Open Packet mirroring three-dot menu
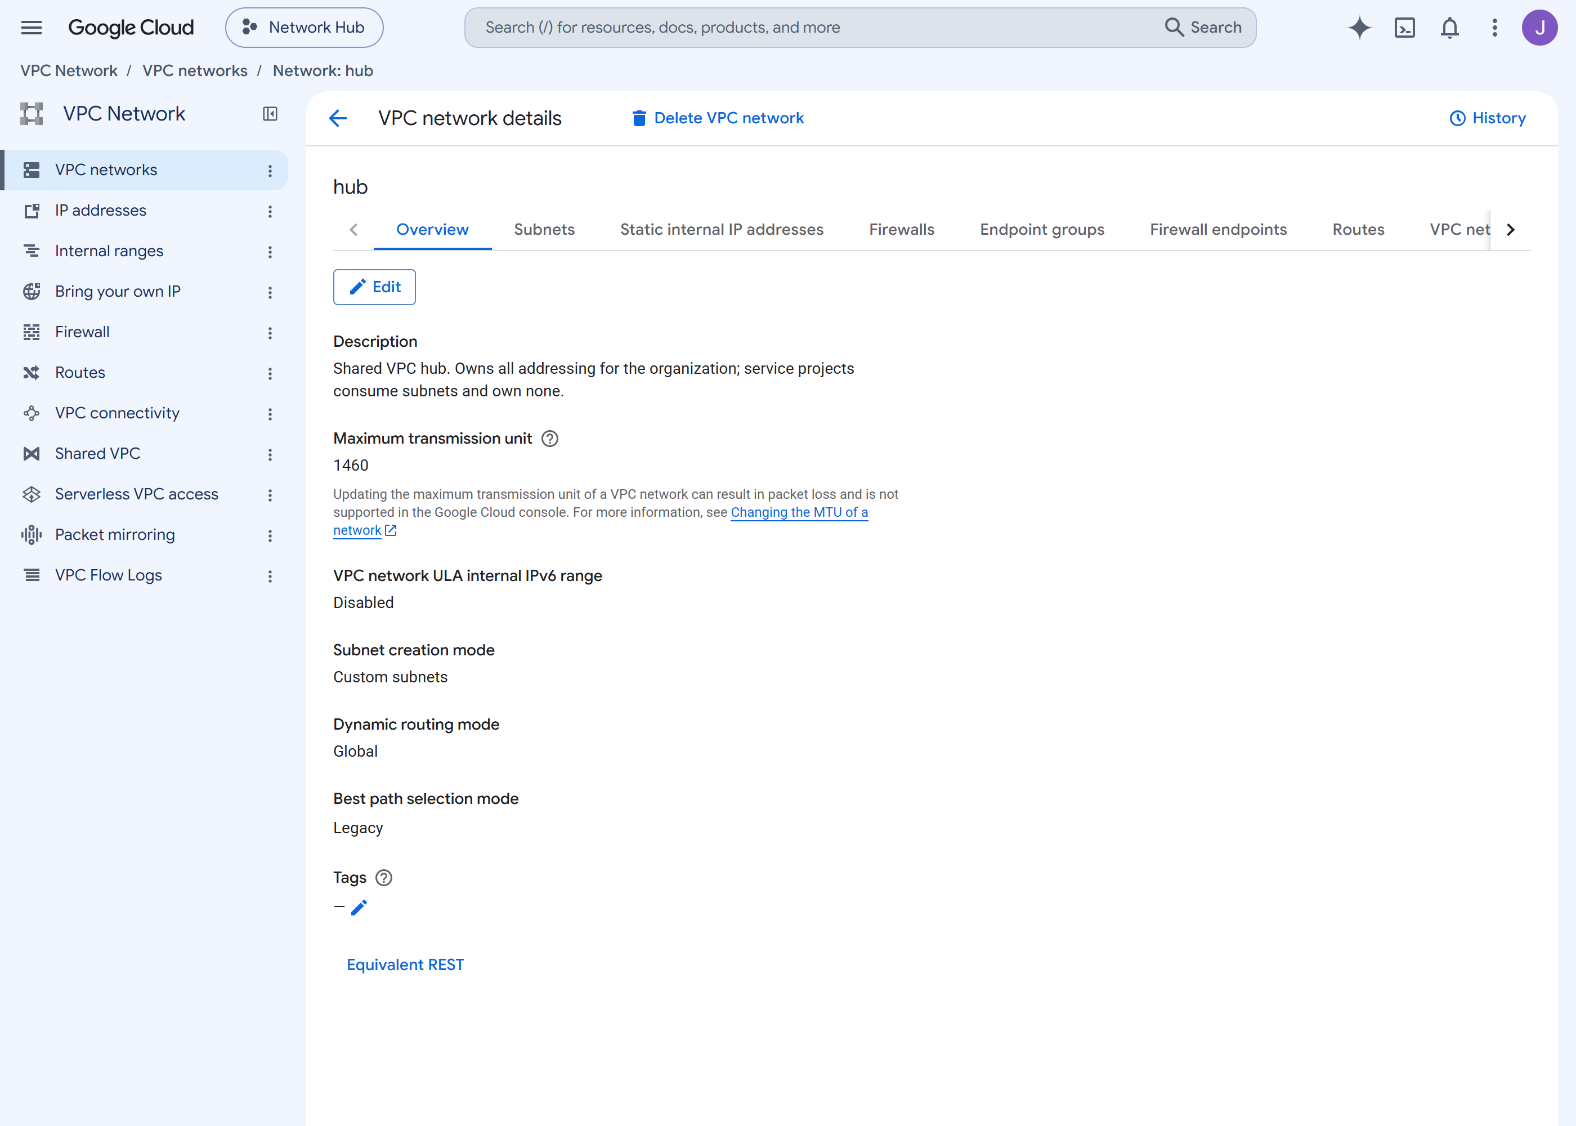The image size is (1576, 1126). click(270, 536)
